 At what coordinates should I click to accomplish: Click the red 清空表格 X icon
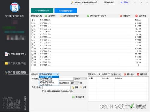click(x=136, y=16)
